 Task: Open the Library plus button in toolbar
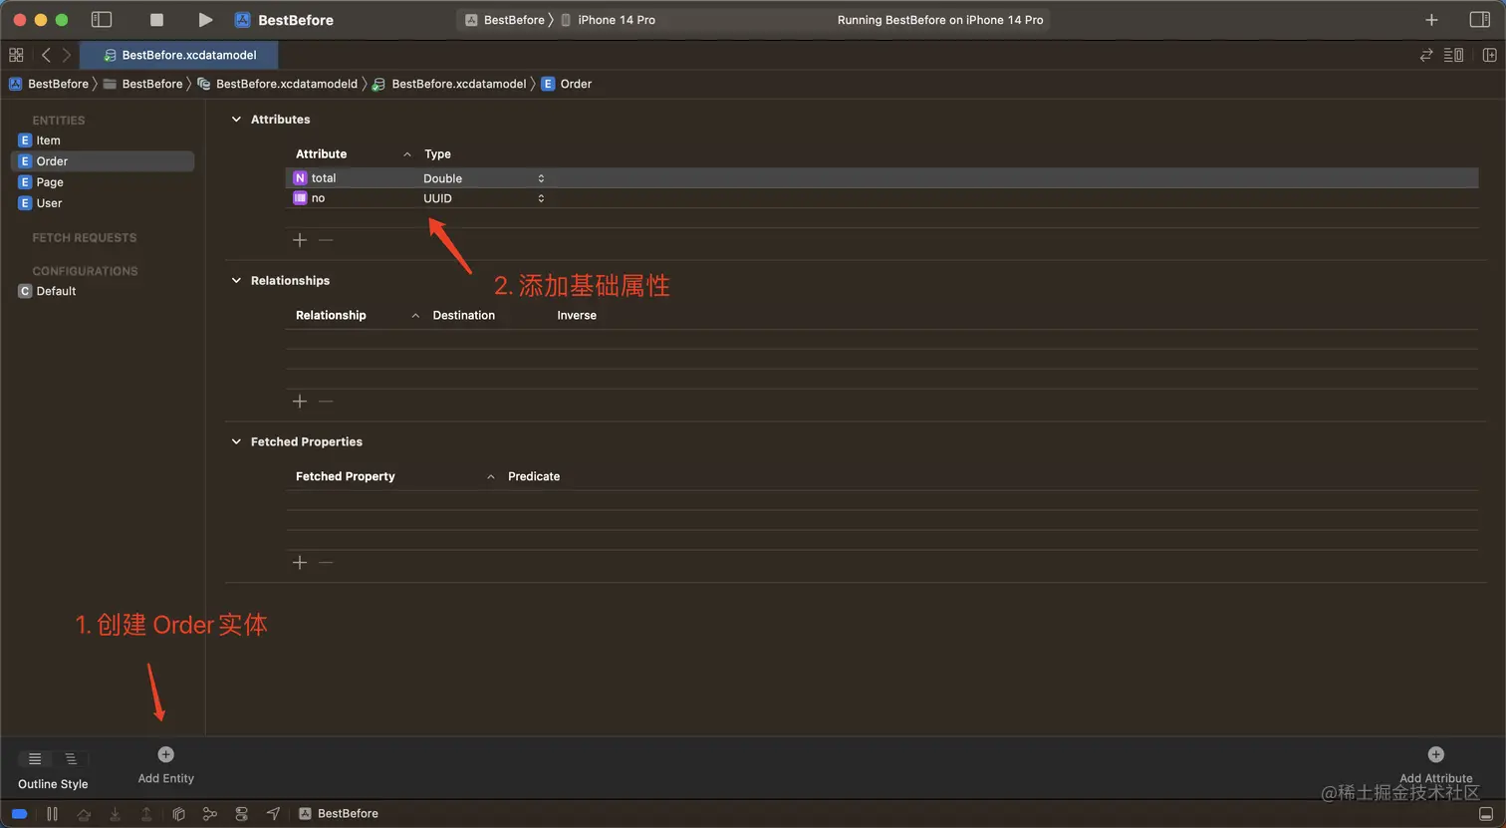1431,20
